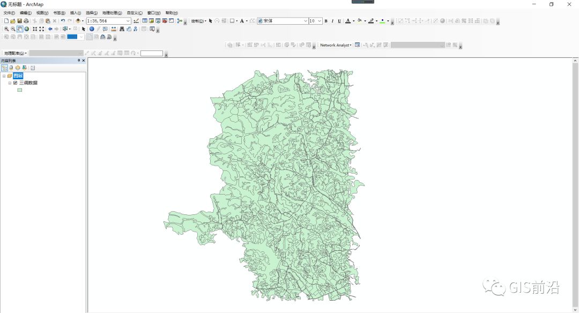The width and height of the screenshot is (579, 313).
Task: Print the map
Action: (26, 21)
